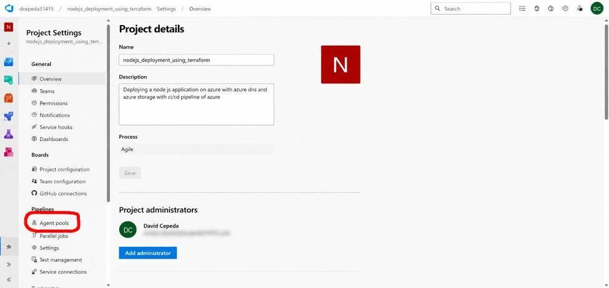Click David Cepeda administrator name
This screenshot has width=609, height=288.
point(161,226)
